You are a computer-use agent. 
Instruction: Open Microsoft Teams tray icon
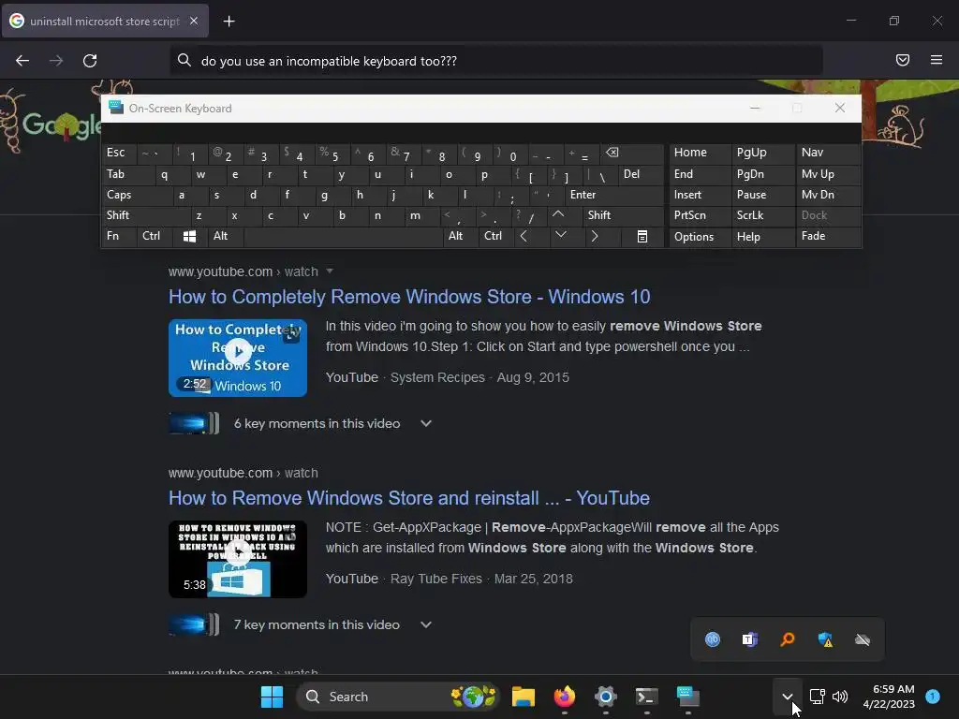[x=750, y=639]
